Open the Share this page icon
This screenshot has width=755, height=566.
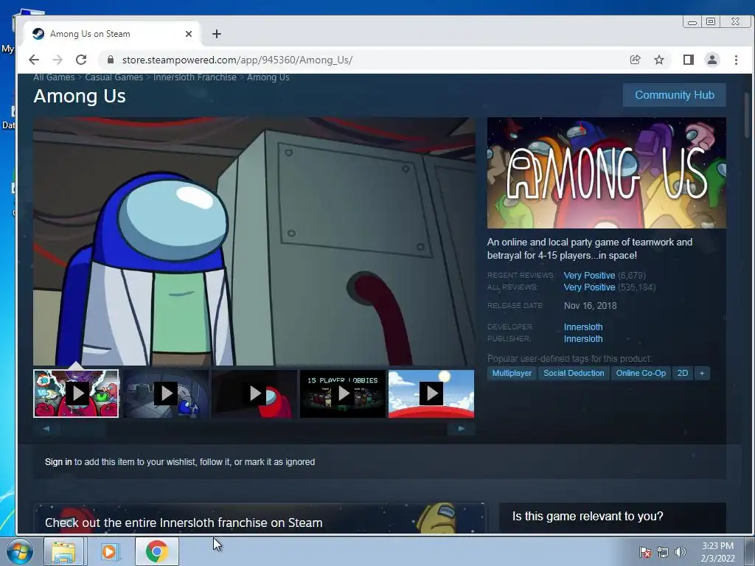pyautogui.click(x=635, y=60)
